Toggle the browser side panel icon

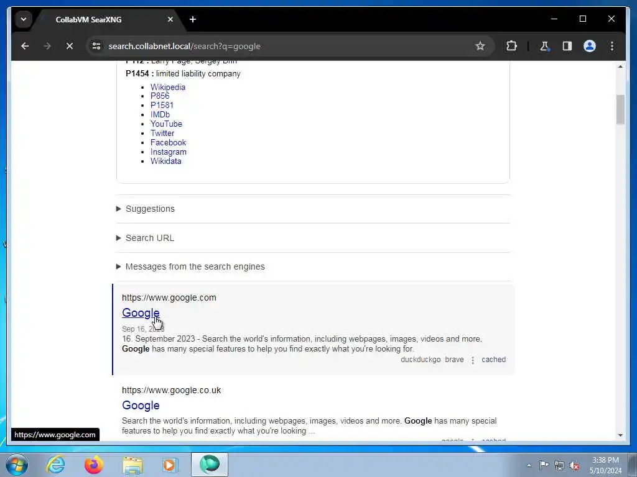click(567, 46)
